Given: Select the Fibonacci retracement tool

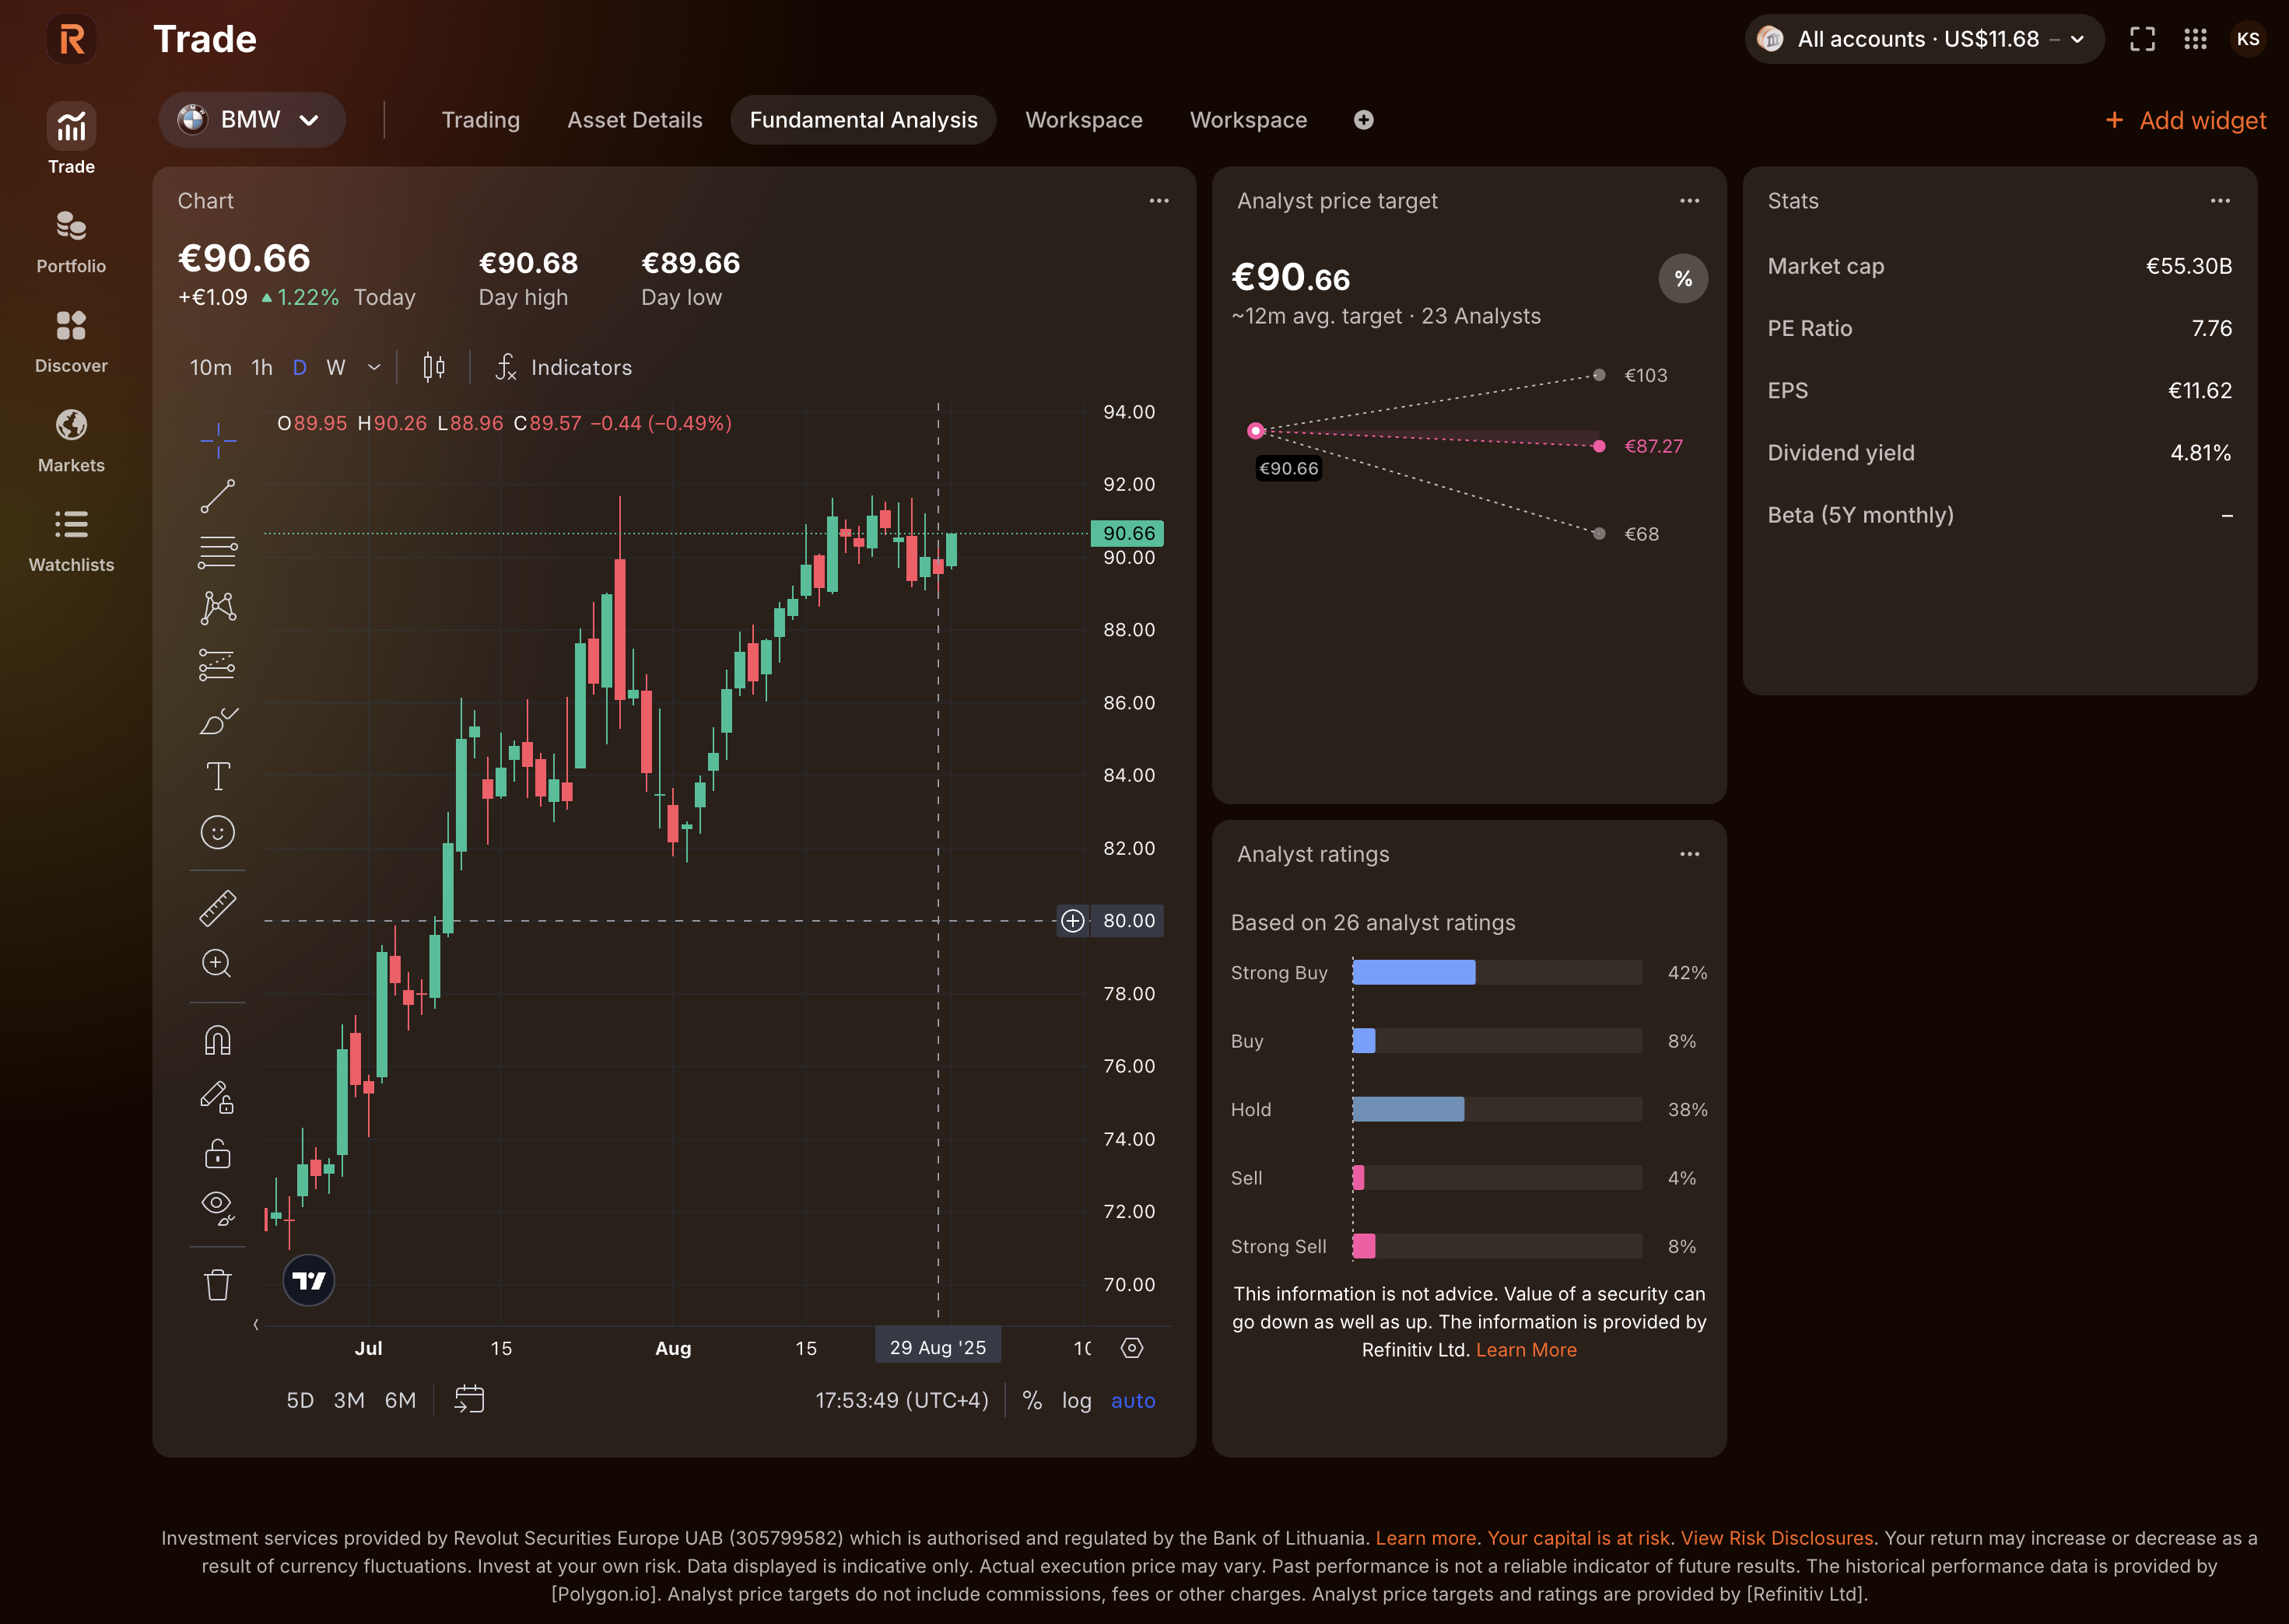Looking at the screenshot, I should click(x=217, y=552).
